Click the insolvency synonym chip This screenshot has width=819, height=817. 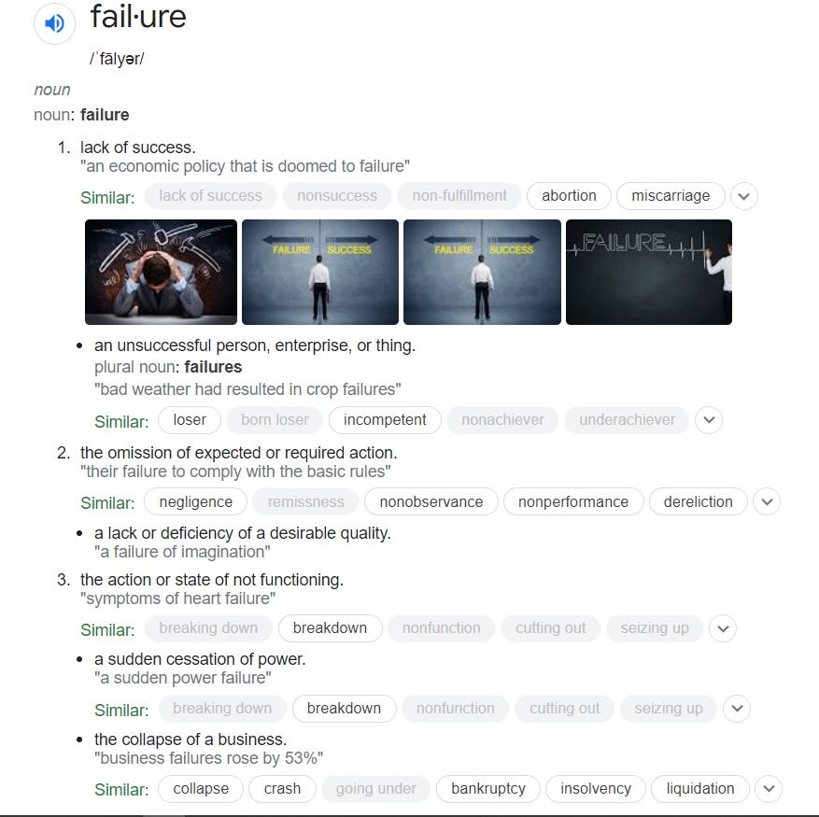[x=596, y=789]
